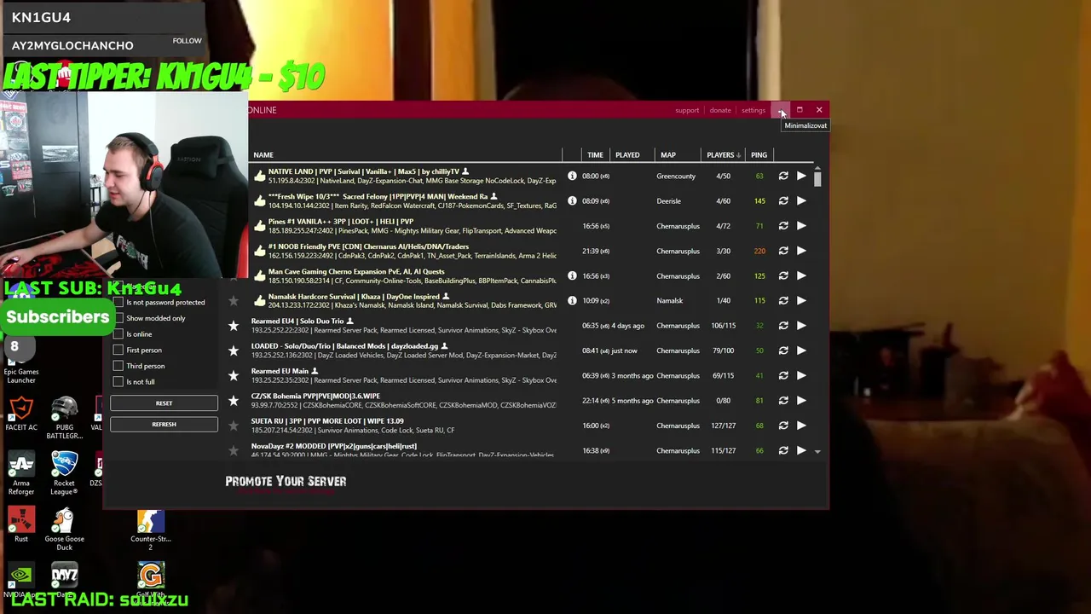Sort servers by PLAYERS column
1091x614 pixels.
click(723, 155)
